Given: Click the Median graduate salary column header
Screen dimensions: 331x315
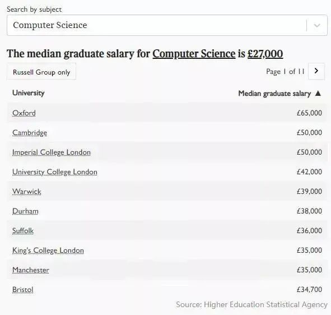Looking at the screenshot, I should pos(274,94).
